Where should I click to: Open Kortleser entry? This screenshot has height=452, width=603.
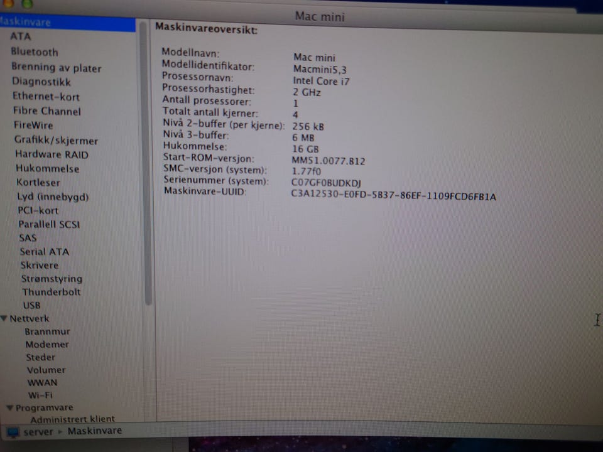point(38,183)
